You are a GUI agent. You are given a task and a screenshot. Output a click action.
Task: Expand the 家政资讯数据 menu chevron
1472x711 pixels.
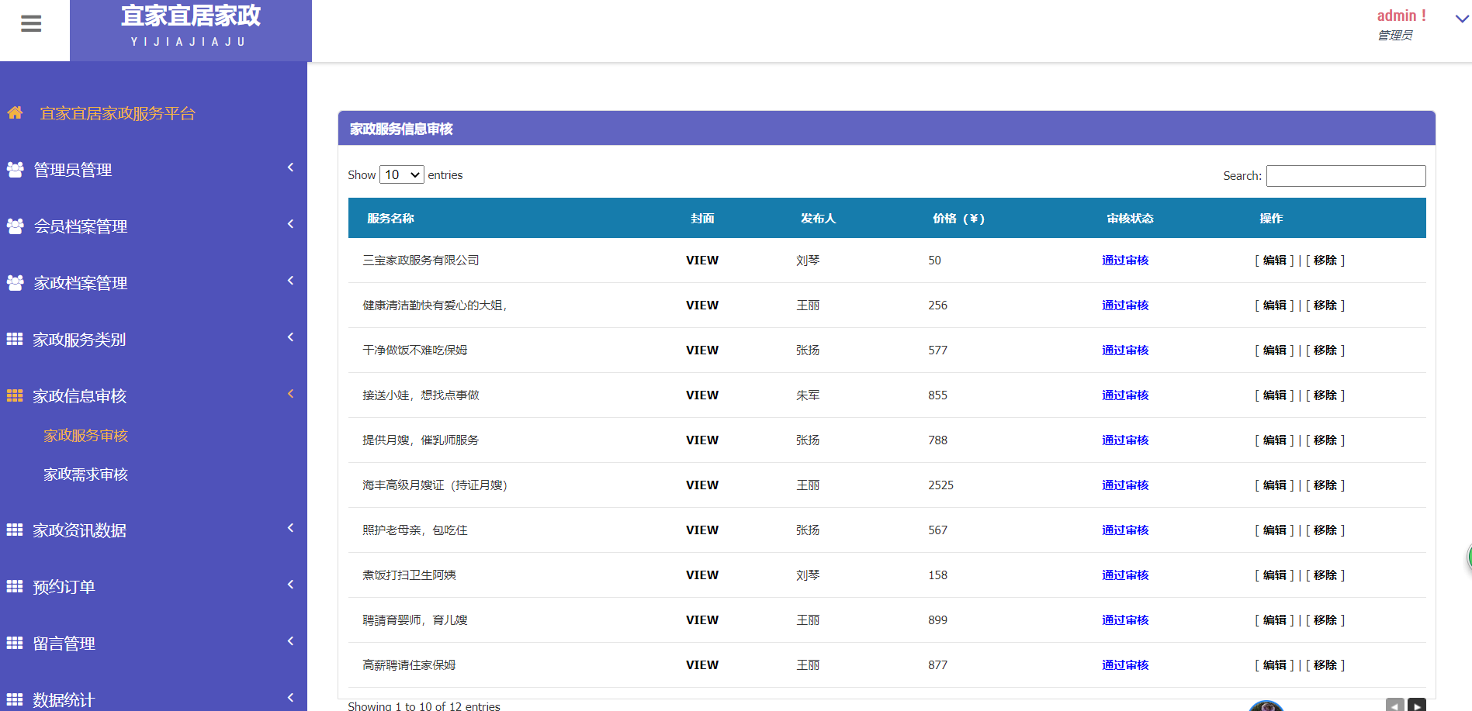tap(290, 528)
